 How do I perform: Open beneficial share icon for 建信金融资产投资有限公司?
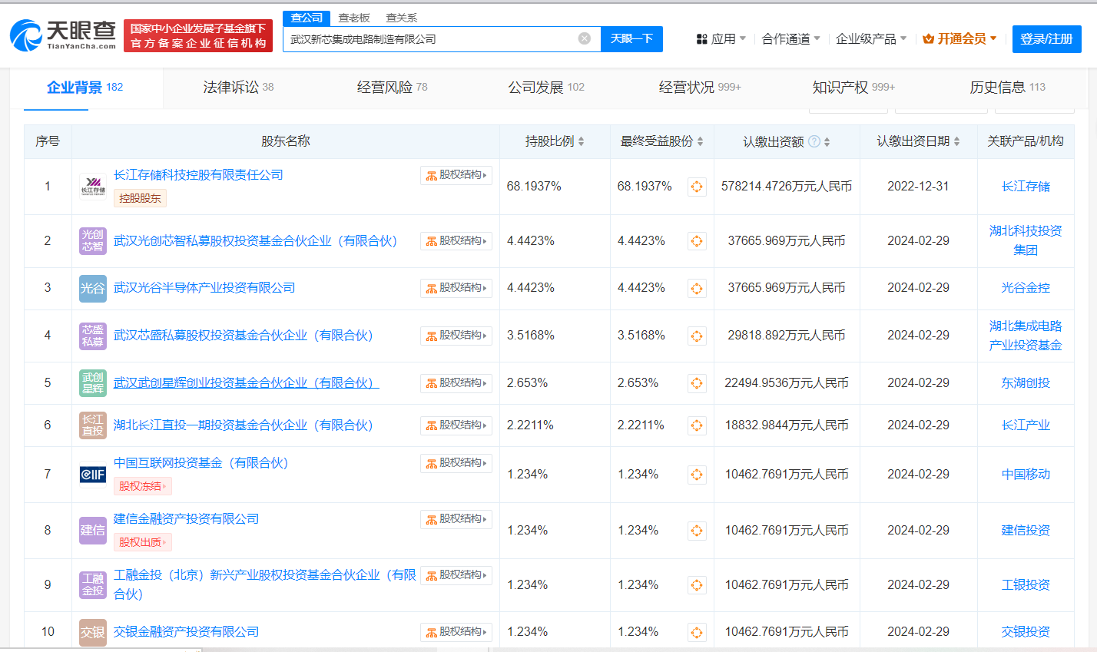697,531
